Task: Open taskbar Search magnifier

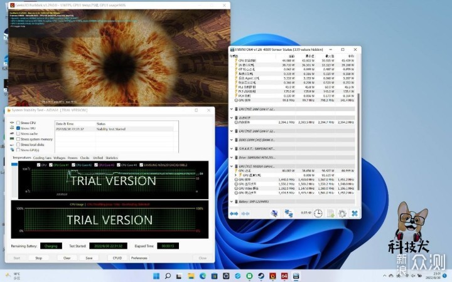Action: pyautogui.click(x=168, y=276)
